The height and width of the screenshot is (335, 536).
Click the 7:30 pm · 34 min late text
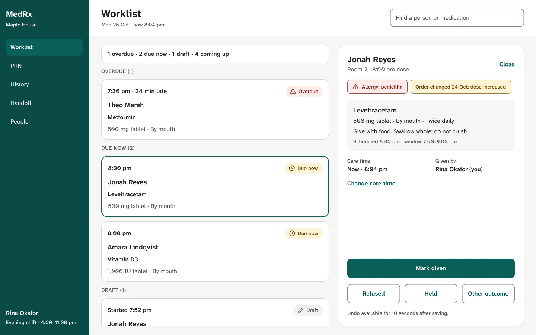[137, 91]
